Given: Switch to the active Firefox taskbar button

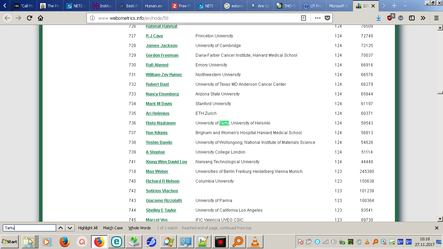Looking at the screenshot, I should coord(99,241).
